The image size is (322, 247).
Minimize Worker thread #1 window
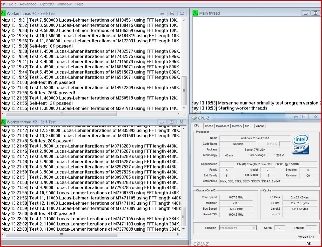(162, 13)
